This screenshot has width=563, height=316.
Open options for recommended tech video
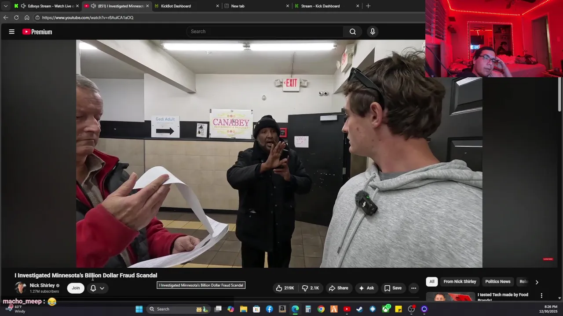point(541,295)
